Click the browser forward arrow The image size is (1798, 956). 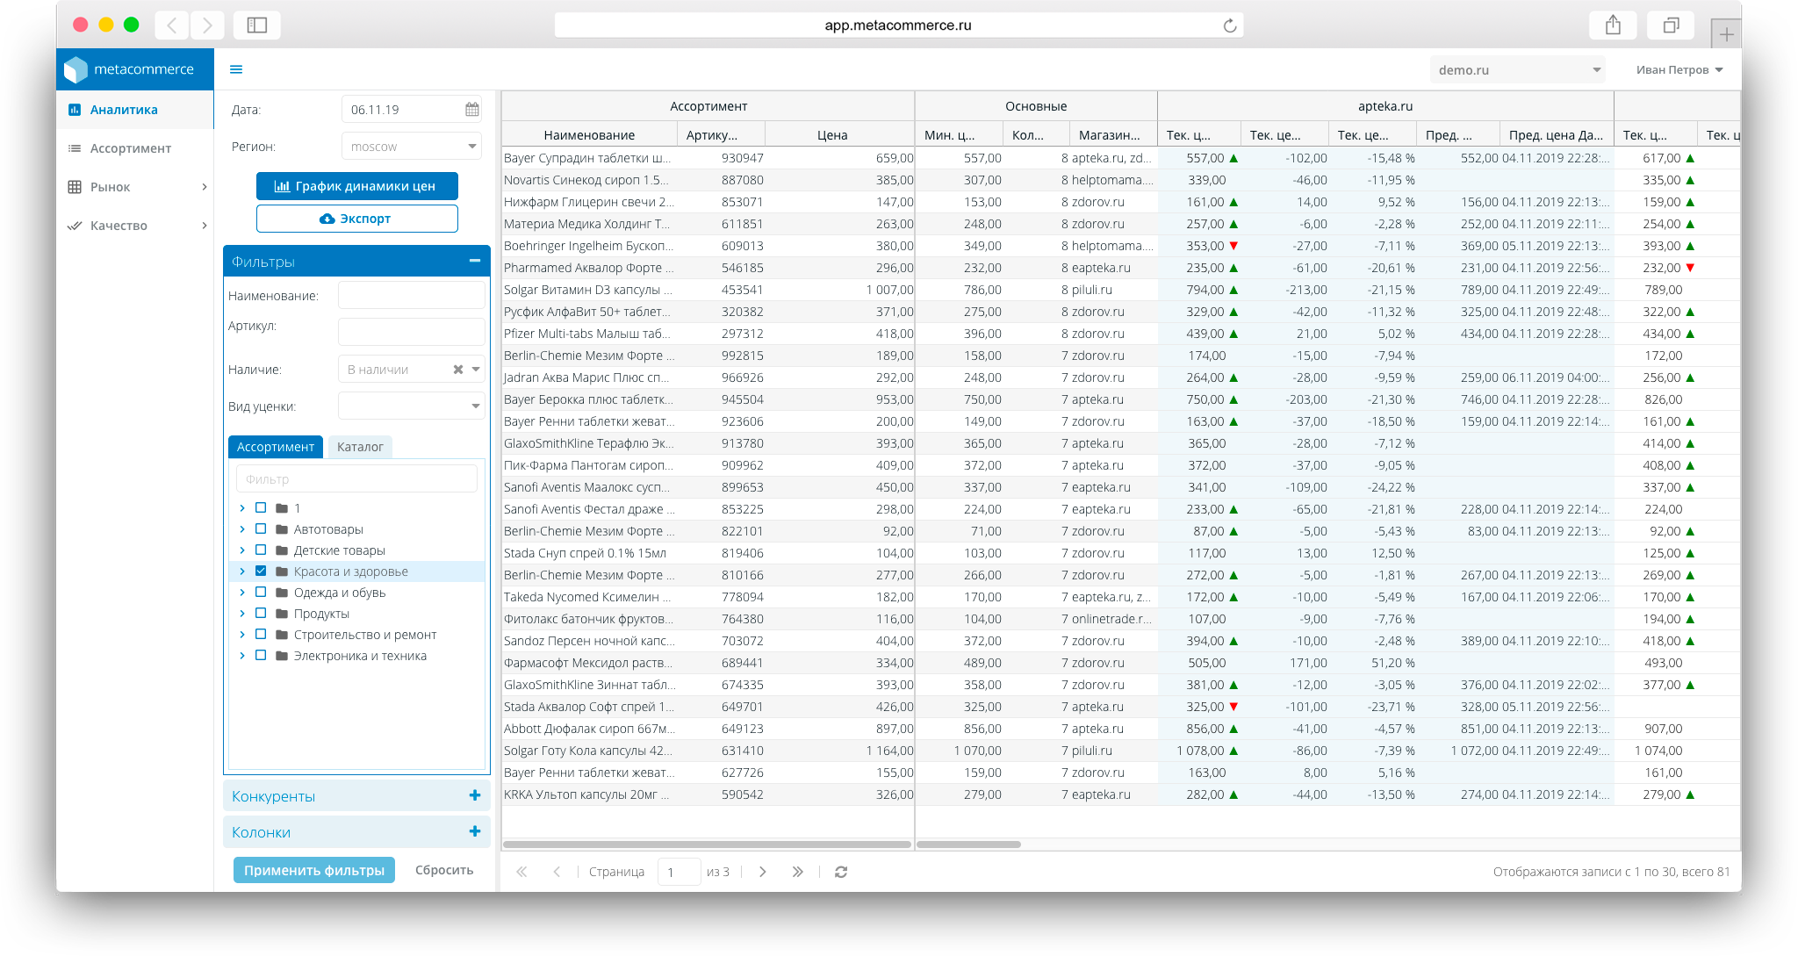[x=207, y=25]
